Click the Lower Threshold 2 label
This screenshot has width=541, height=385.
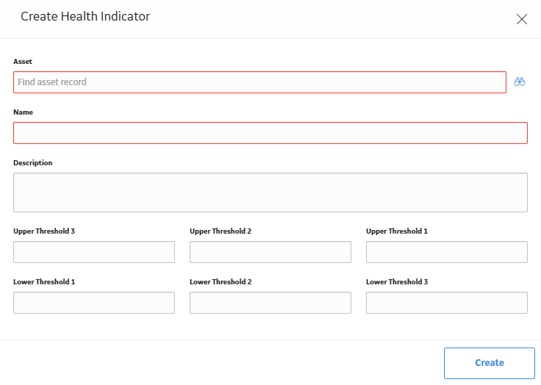pyautogui.click(x=221, y=282)
